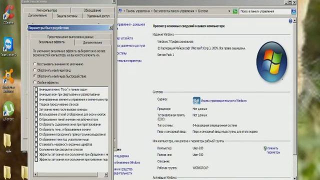The width and height of the screenshot is (320, 180).
Task: Open Предотвращение выполнения данных tab
Action: click(x=70, y=37)
